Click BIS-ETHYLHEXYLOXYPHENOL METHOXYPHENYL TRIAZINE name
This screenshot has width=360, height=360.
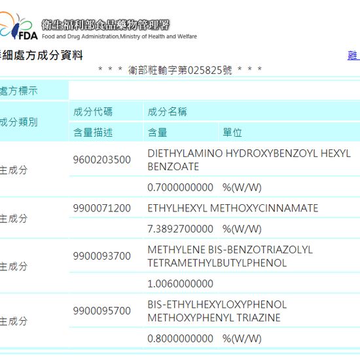coord(217,311)
